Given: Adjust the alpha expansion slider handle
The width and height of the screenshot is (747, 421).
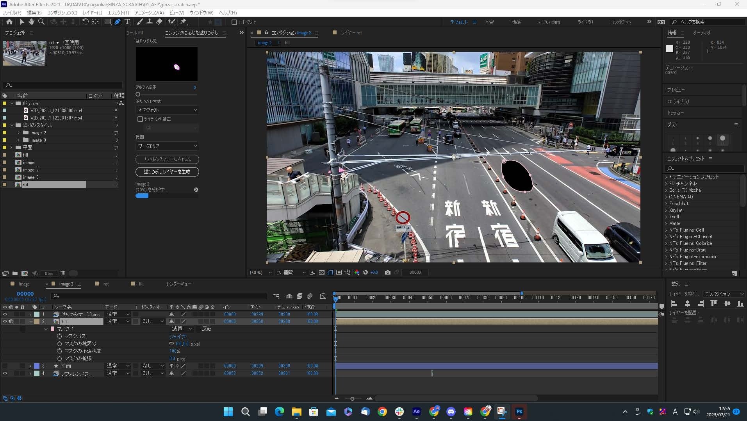Looking at the screenshot, I should [x=138, y=95].
